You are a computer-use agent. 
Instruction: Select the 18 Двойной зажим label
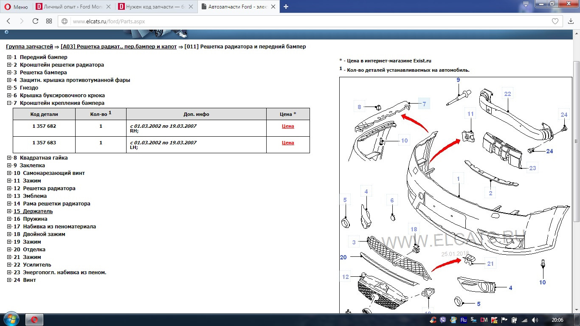click(x=39, y=234)
